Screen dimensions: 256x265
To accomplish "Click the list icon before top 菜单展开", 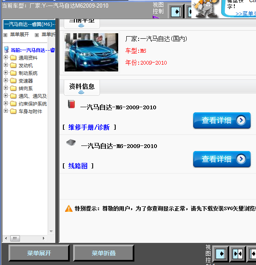I will click(x=6, y=35).
